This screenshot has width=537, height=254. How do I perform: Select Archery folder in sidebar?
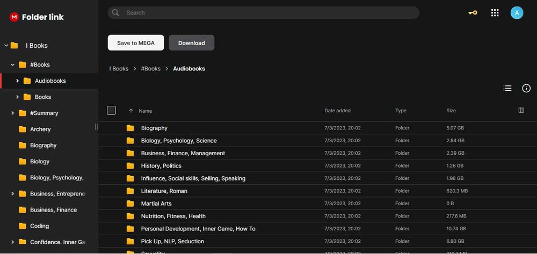click(x=40, y=129)
